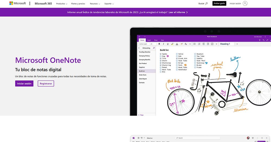271x142 pixels.
Task: Apply bulleted list in OneNote ribbon
Action: pyautogui.click(x=194, y=44)
